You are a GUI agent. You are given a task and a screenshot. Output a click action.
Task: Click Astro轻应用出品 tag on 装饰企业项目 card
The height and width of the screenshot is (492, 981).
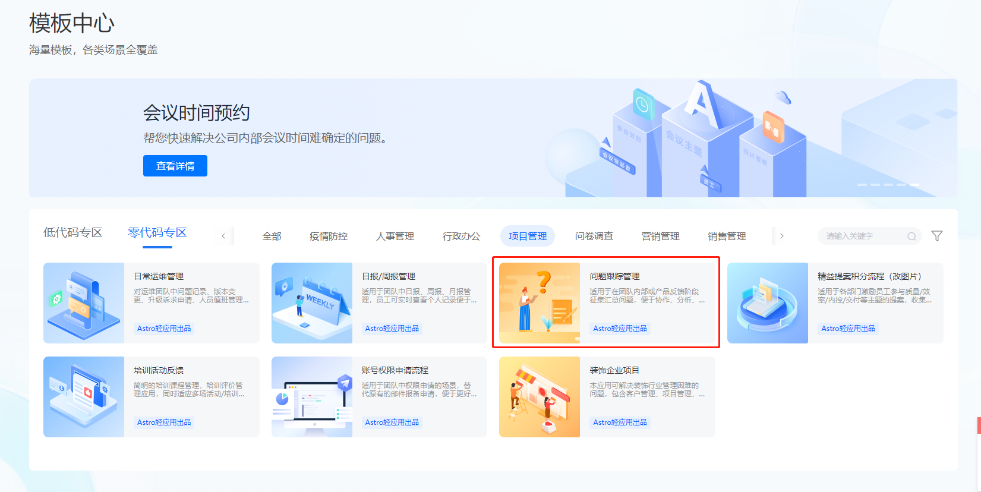click(x=620, y=422)
